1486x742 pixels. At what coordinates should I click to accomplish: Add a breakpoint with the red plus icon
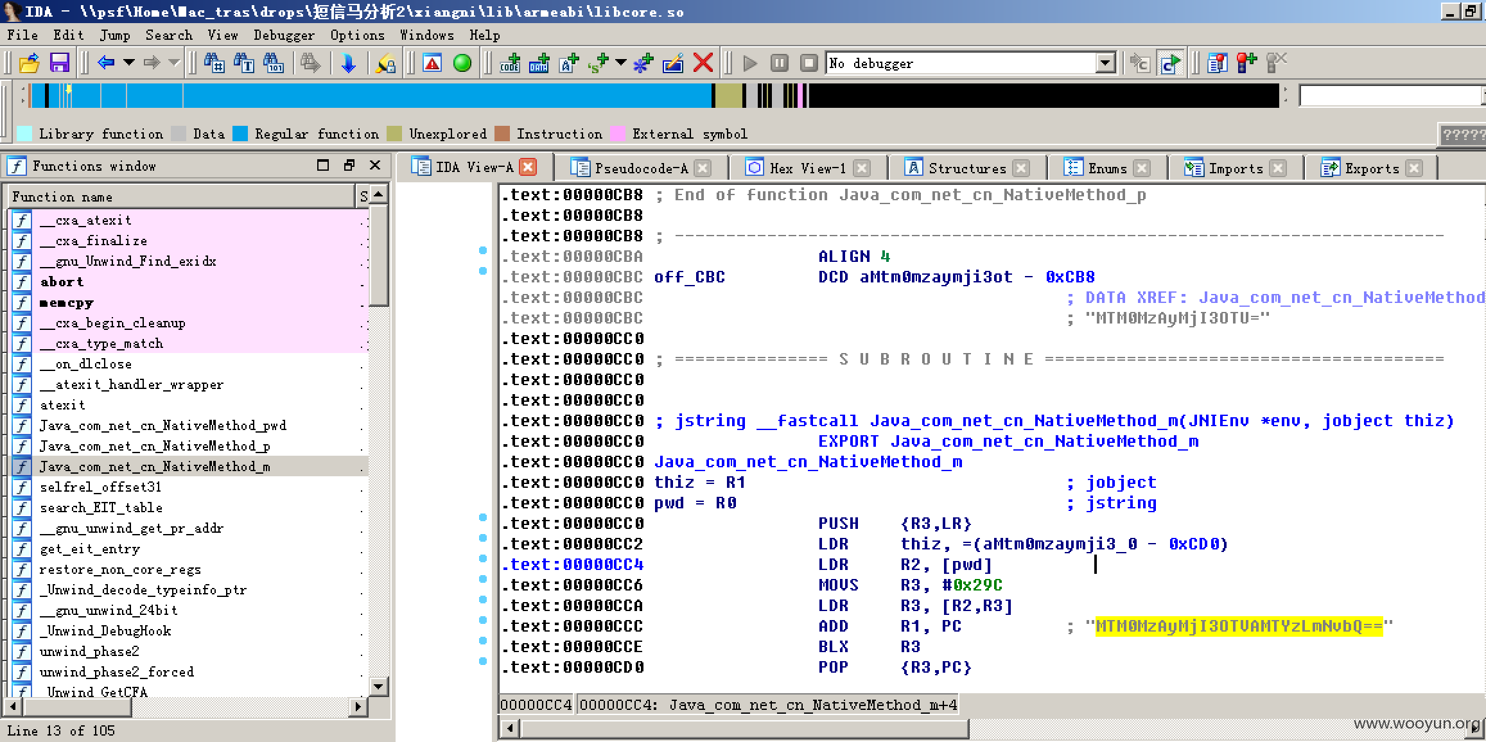point(1246,63)
